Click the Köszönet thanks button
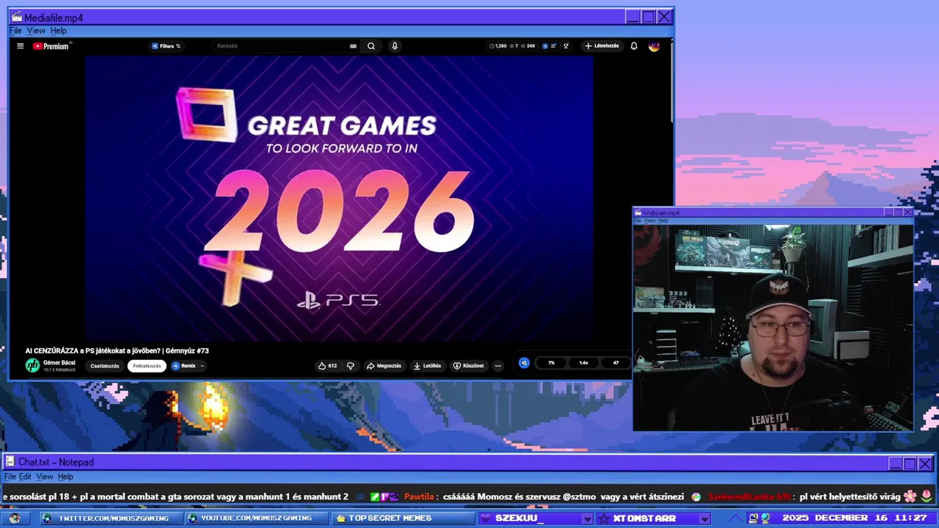Viewport: 939px width, 528px height. pos(468,365)
